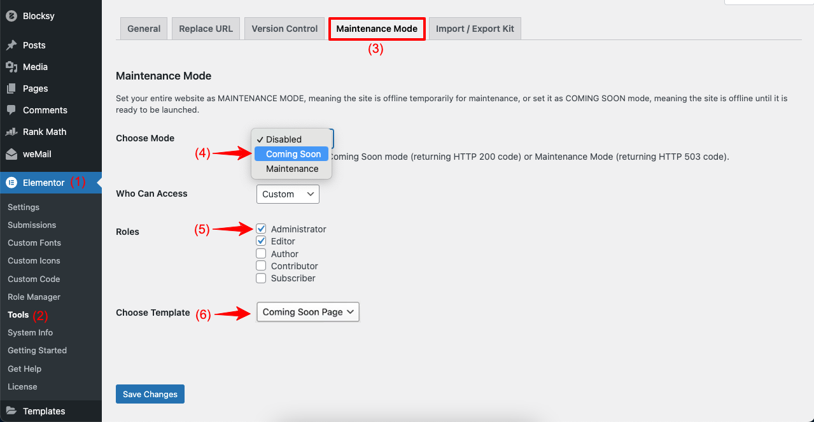The width and height of the screenshot is (814, 422).
Task: Click the Pages icon in sidebar
Action: coord(11,88)
